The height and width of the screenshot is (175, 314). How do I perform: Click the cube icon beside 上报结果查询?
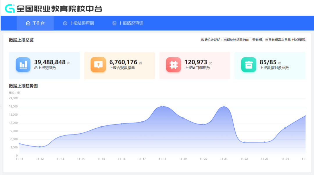[65, 23]
